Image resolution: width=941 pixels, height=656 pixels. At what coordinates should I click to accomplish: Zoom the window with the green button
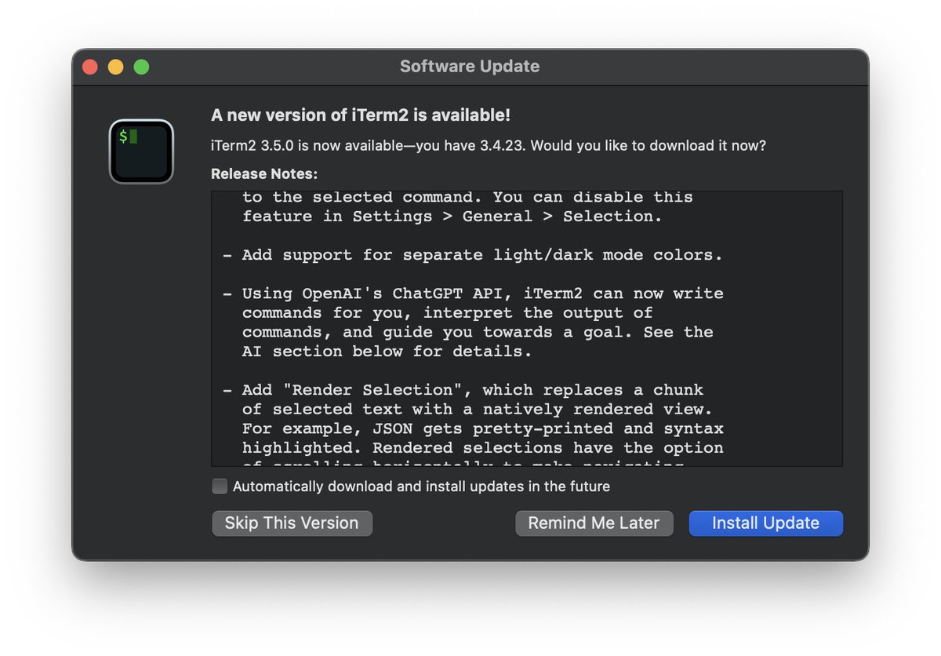pyautogui.click(x=141, y=67)
